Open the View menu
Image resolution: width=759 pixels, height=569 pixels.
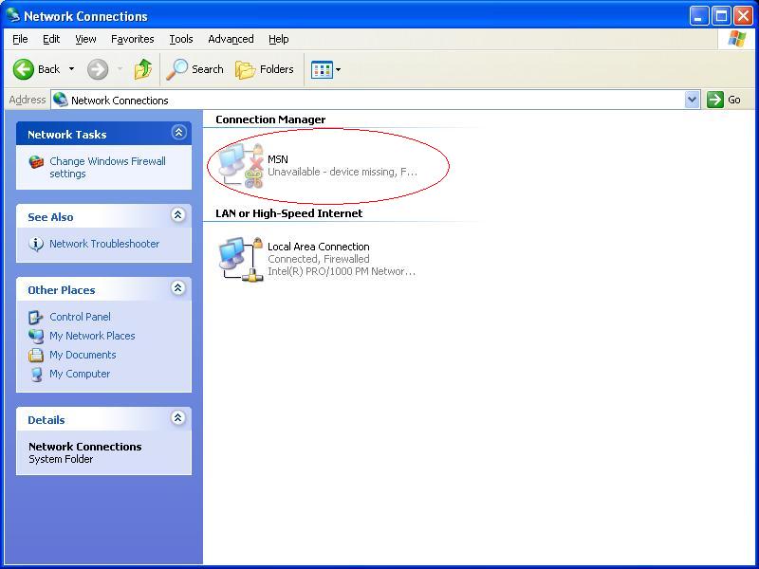click(x=85, y=39)
